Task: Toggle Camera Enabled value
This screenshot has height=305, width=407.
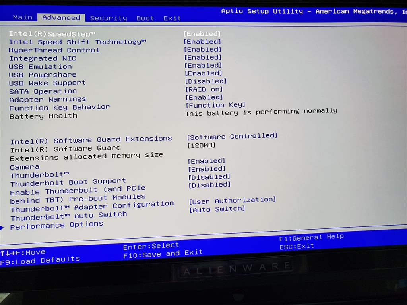Action: [x=206, y=161]
